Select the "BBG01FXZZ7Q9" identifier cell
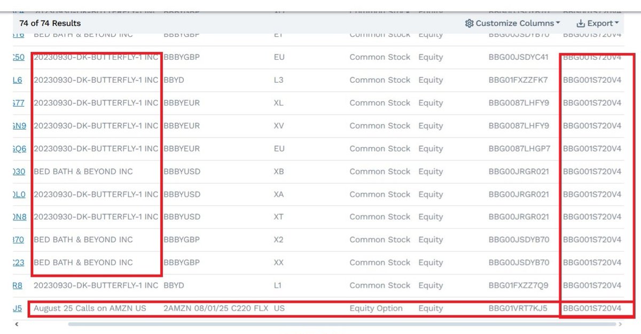Image resolution: width=641 pixels, height=334 pixels. [x=518, y=285]
